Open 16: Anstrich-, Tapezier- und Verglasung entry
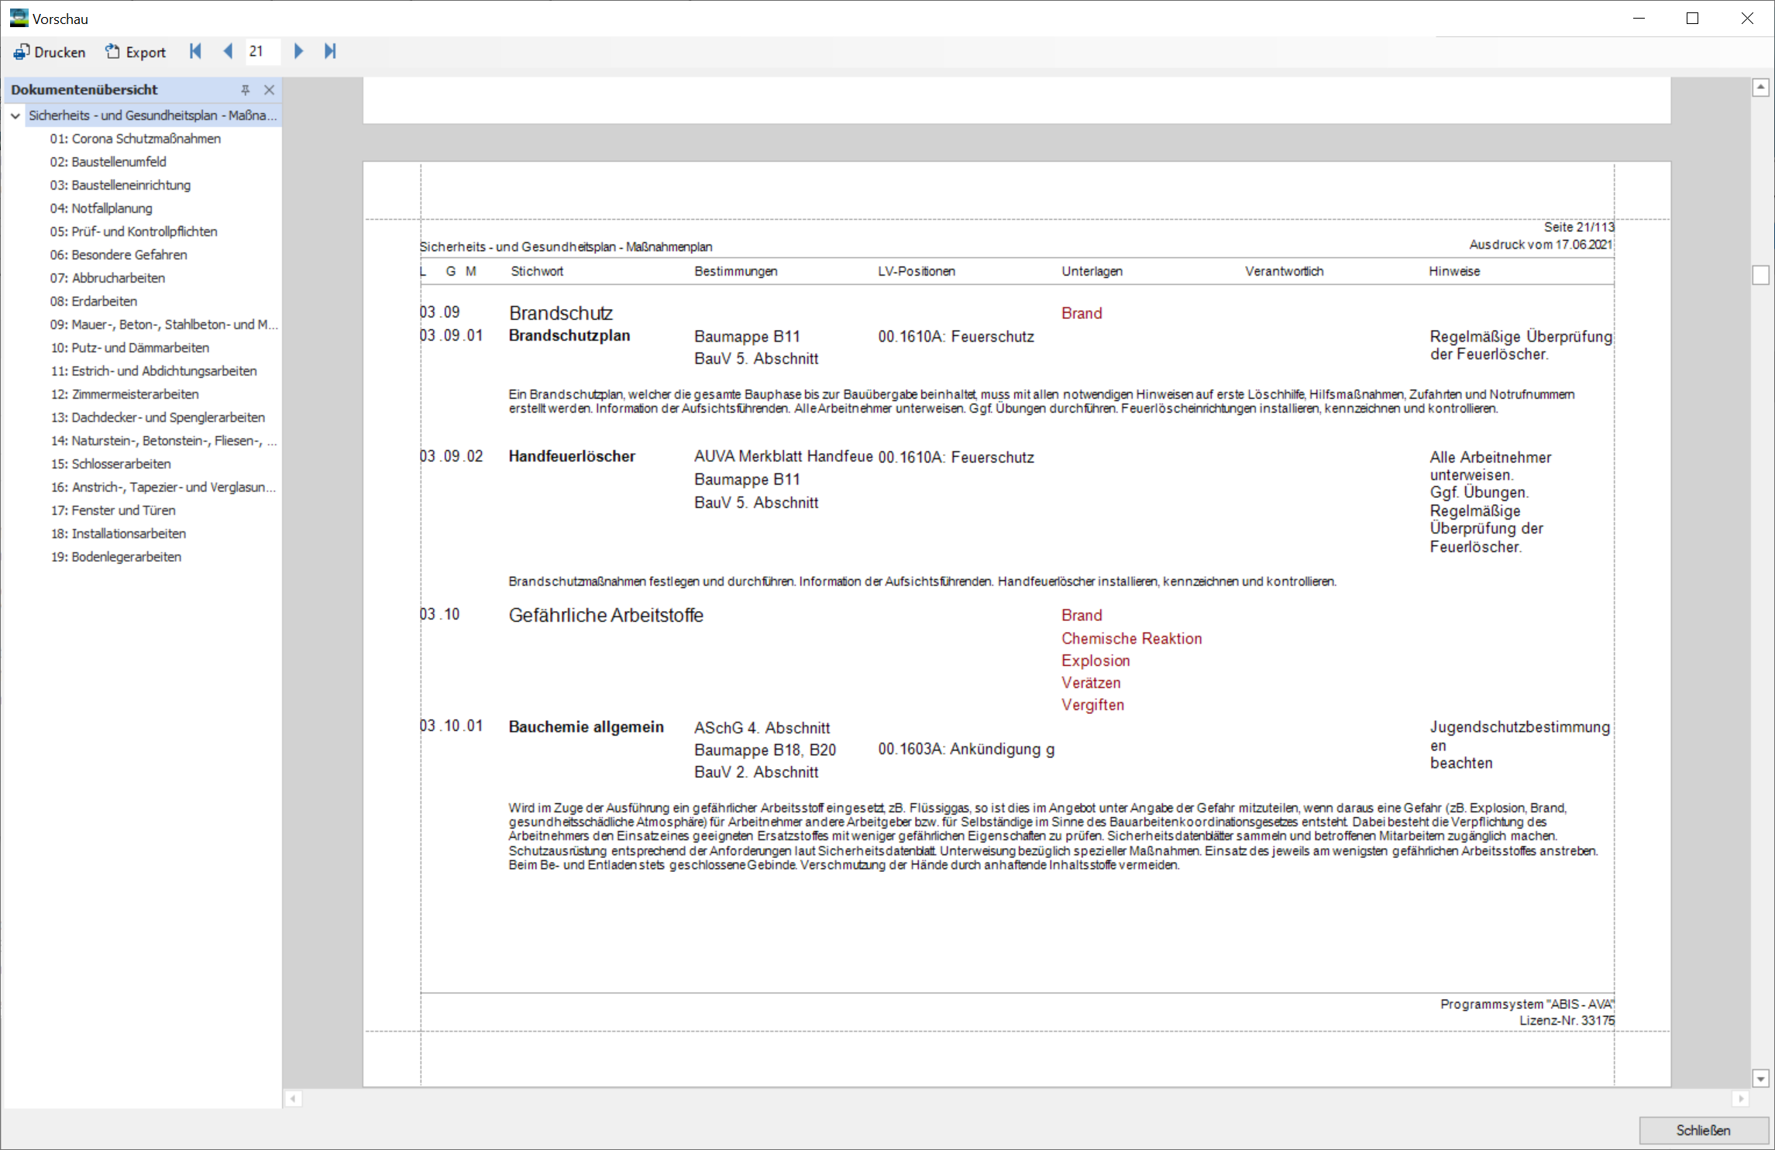Image resolution: width=1775 pixels, height=1150 pixels. [x=163, y=487]
